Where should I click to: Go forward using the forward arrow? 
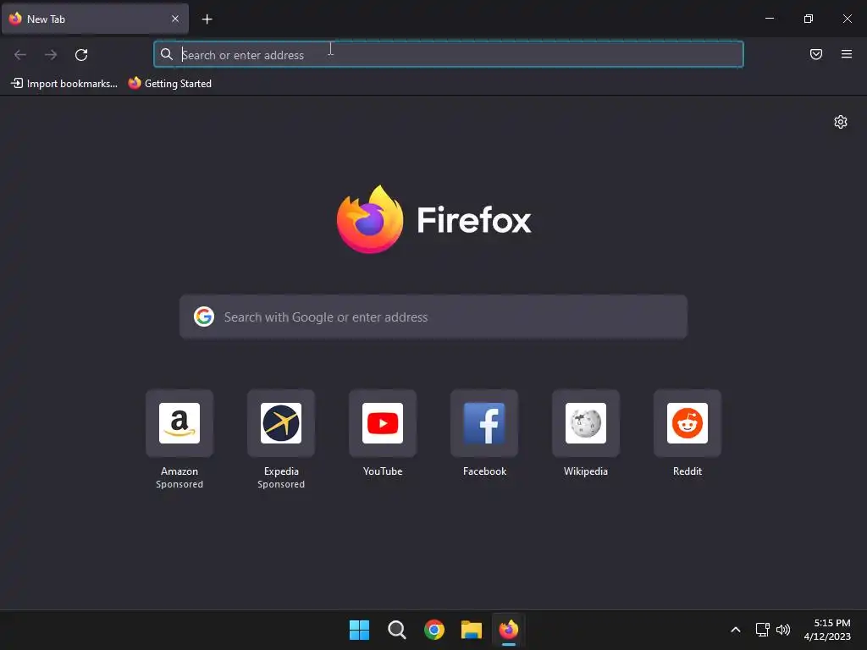pos(51,55)
